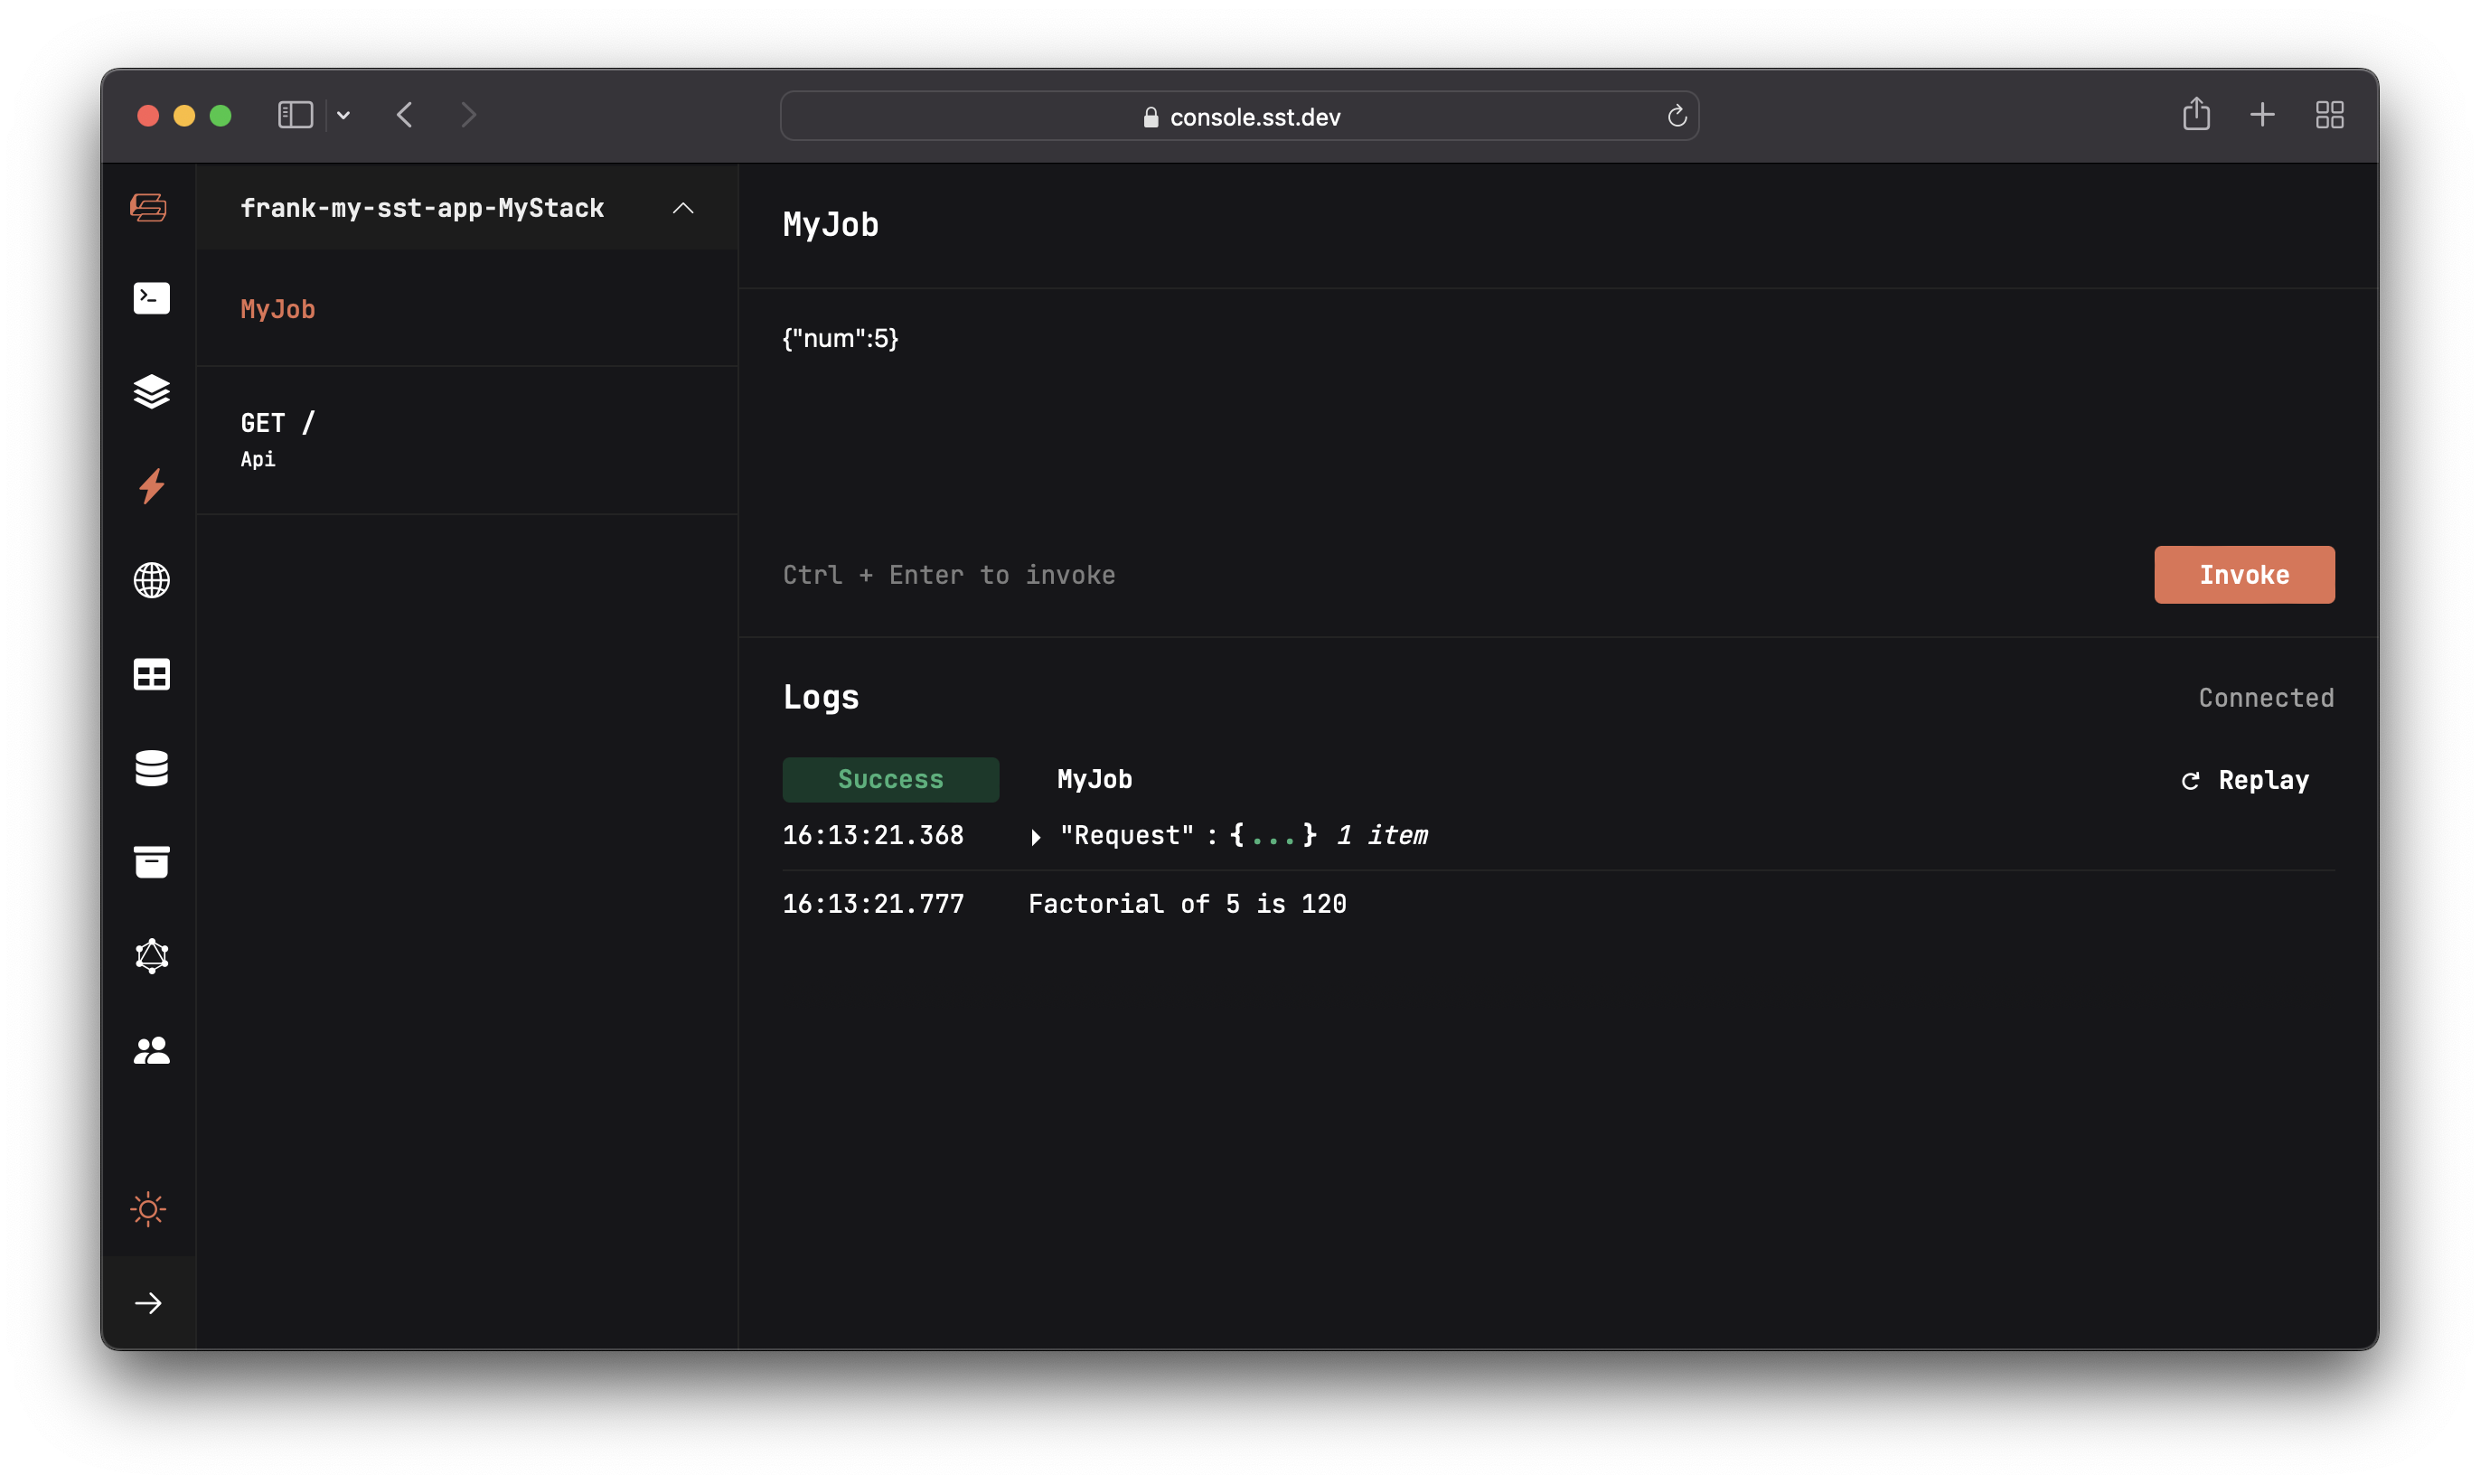Replay the MyJob invocation
Image resolution: width=2480 pixels, height=1484 pixels.
(x=2244, y=780)
